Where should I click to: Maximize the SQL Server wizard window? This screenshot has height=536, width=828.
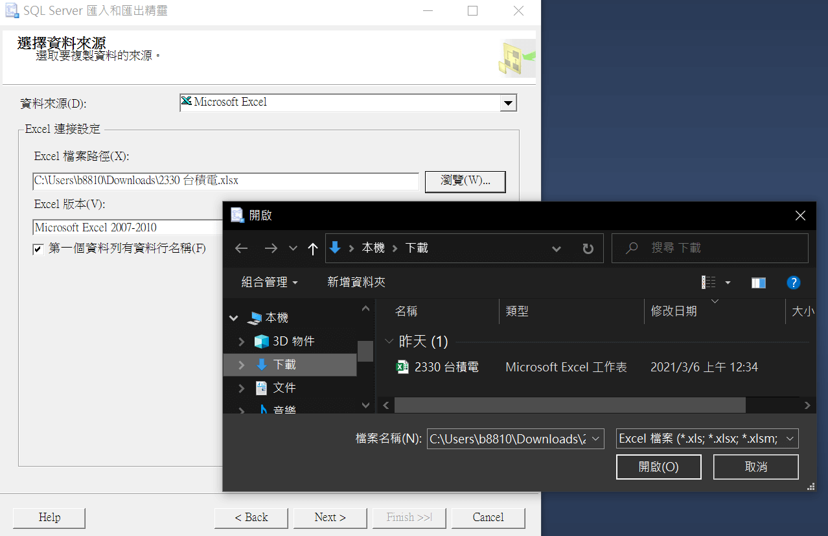472,11
